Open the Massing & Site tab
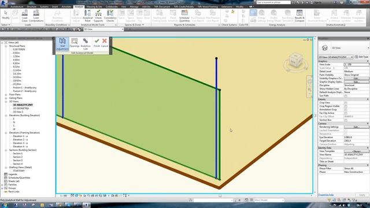Screen dimensions: 370x208 pos(94,6)
